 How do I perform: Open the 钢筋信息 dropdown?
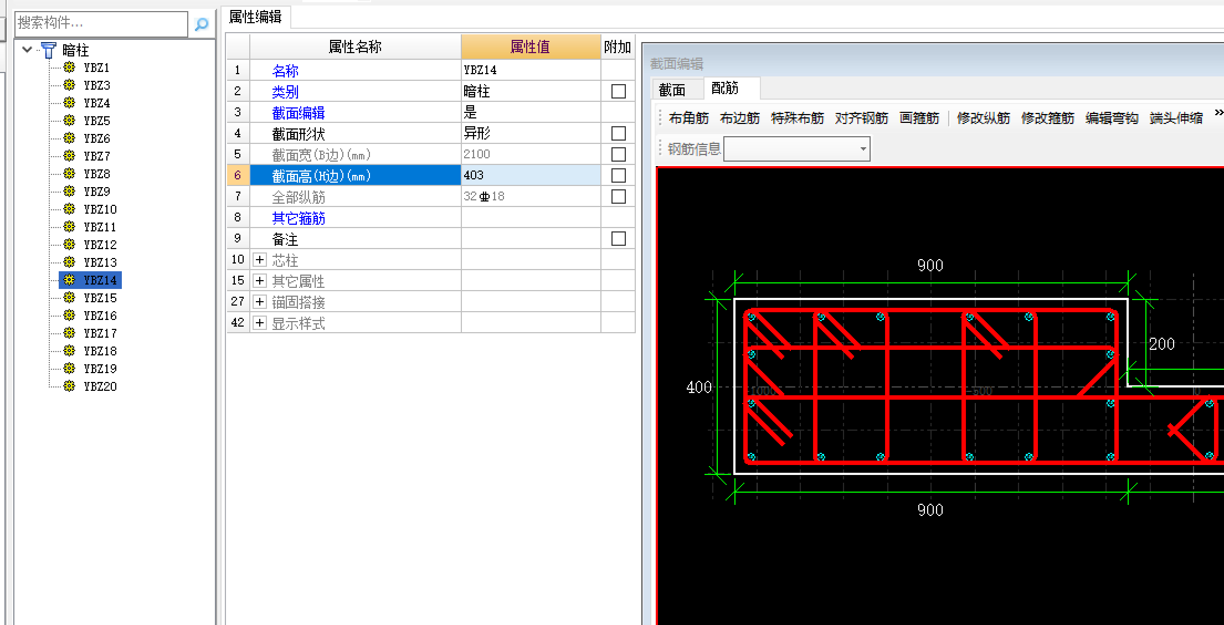coord(863,149)
